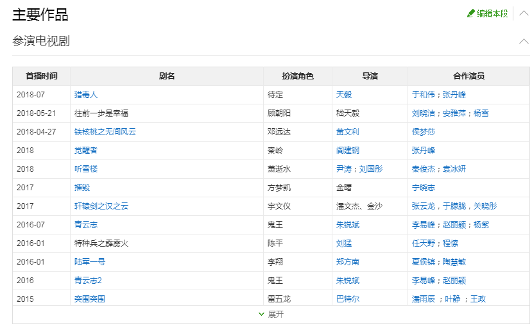Collapse the 参演电视剧 subsection chevron

click(x=524, y=41)
